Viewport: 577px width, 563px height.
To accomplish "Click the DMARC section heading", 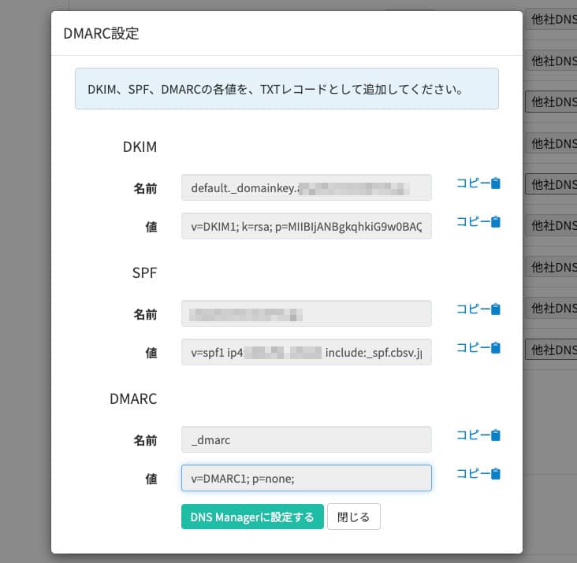I will (x=133, y=399).
